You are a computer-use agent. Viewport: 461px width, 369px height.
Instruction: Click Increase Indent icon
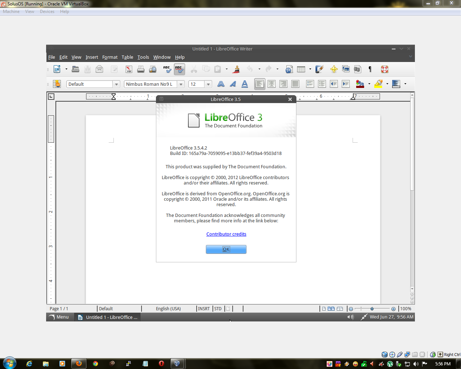(346, 84)
